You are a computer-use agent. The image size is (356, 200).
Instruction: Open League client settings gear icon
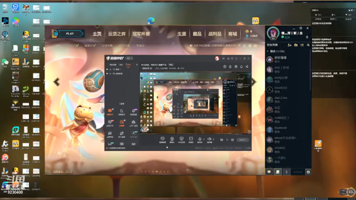pyautogui.click(x=301, y=28)
